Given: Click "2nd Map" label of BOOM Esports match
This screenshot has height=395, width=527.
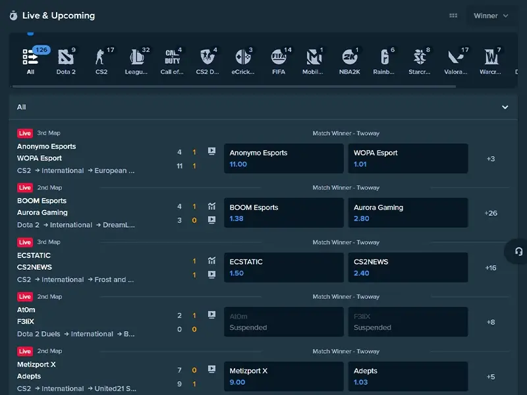Looking at the screenshot, I should (49, 188).
